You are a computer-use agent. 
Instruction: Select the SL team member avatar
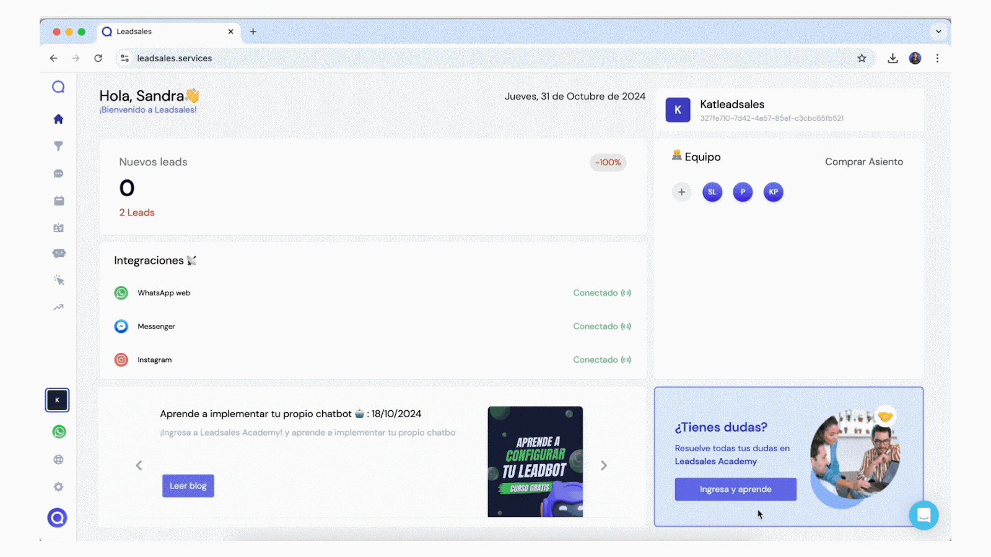click(712, 192)
